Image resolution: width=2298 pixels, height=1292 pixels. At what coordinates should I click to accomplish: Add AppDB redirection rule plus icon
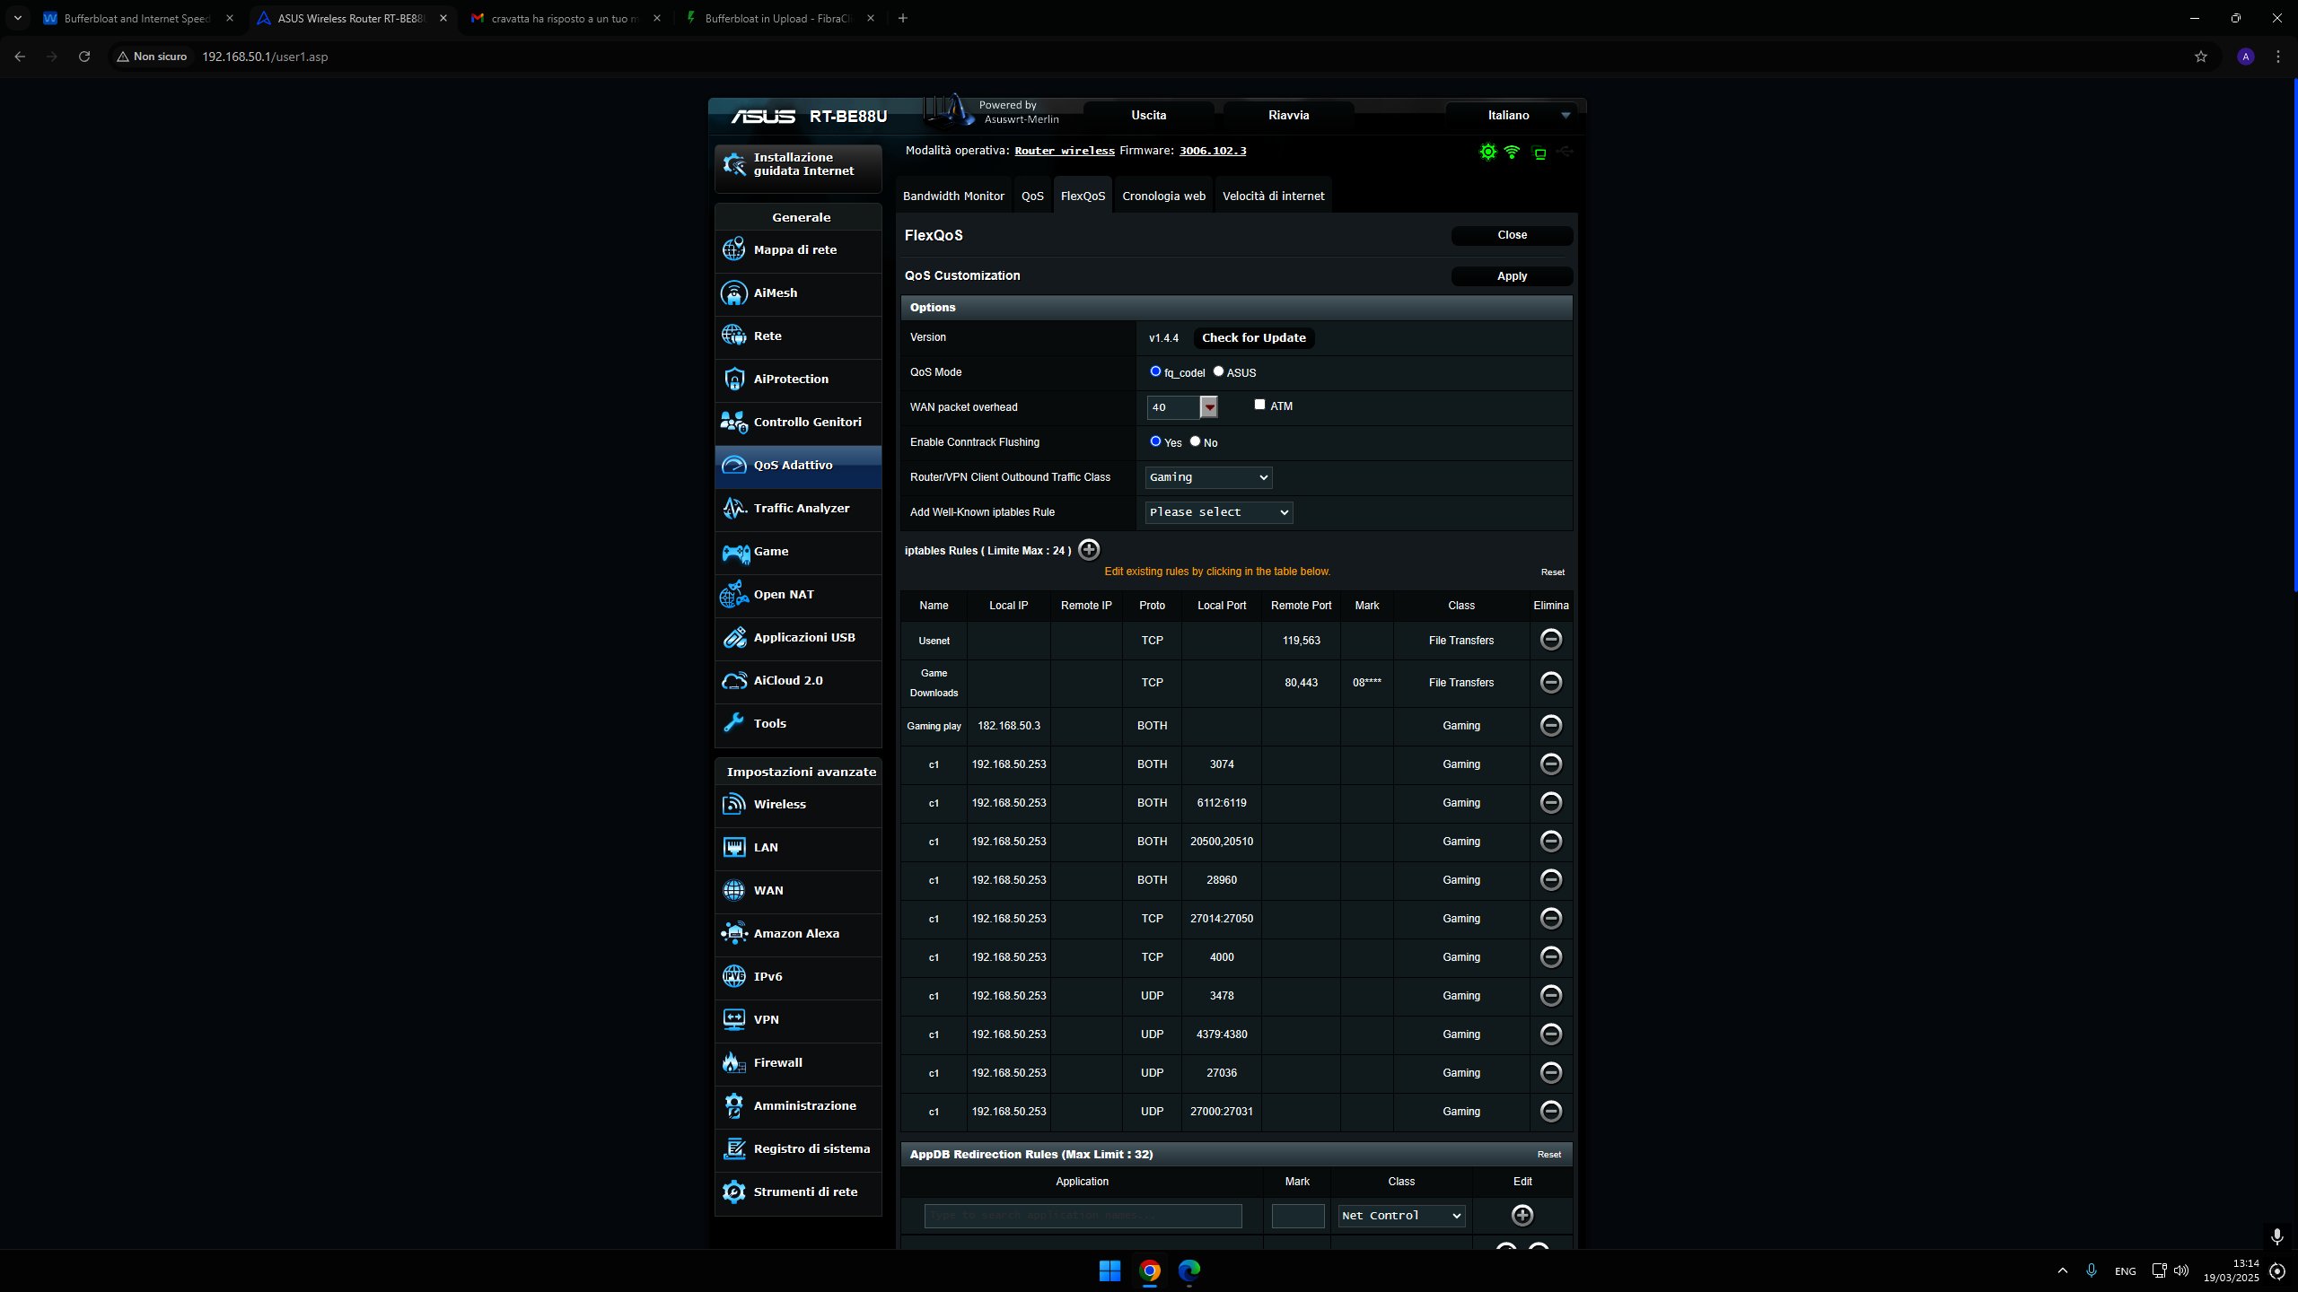click(1522, 1216)
